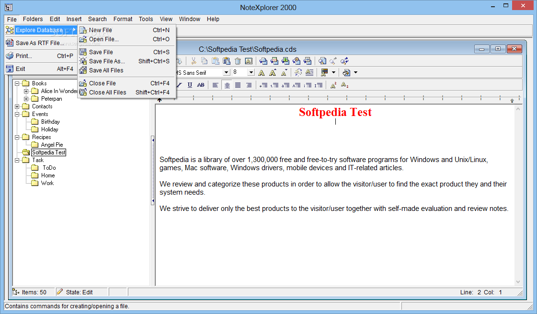Collapse the Books folder
This screenshot has width=537, height=314.
pos(17,83)
